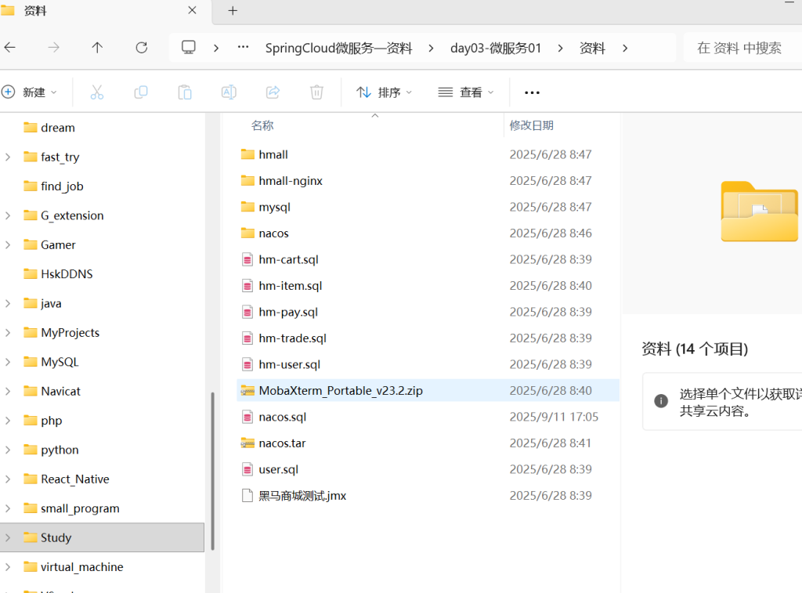The width and height of the screenshot is (802, 593).
Task: Open a new tab with plus button
Action: [x=233, y=11]
